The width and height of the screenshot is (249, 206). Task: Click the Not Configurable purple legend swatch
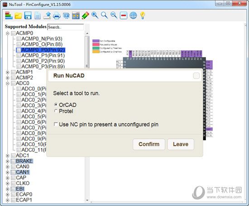pos(96,41)
